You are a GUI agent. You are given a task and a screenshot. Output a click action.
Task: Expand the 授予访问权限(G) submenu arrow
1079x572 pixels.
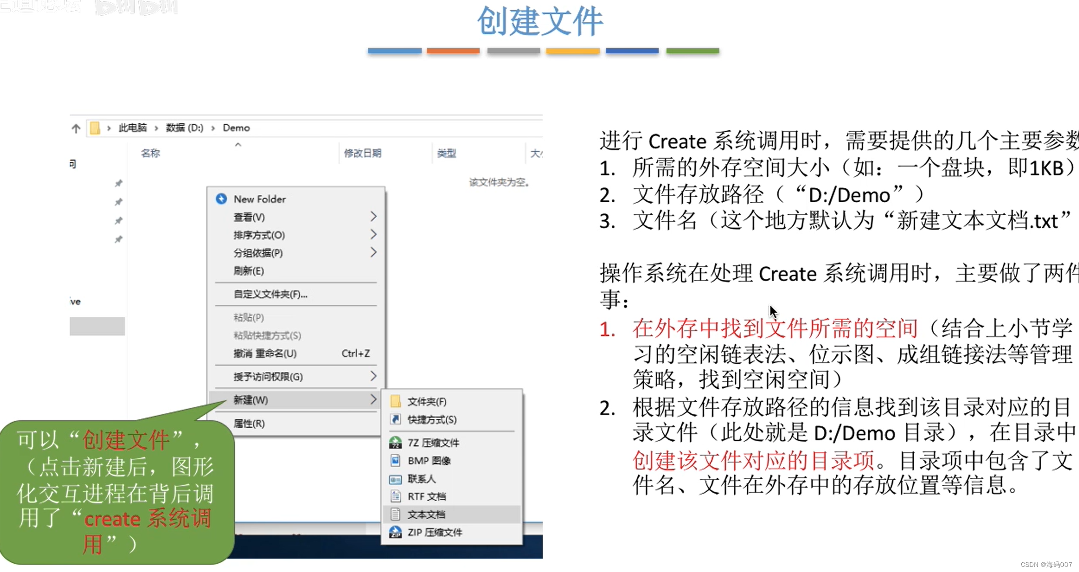[x=373, y=376]
